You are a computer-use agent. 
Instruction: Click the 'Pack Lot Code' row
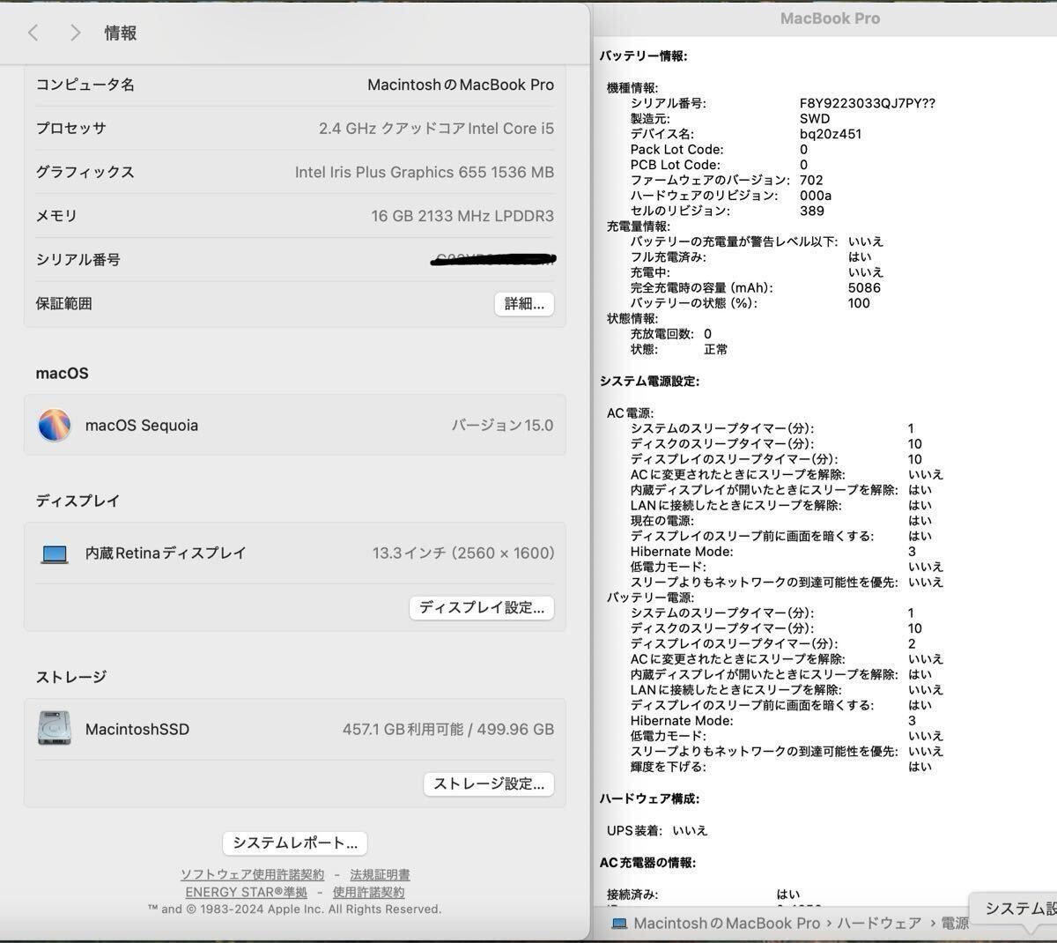coord(720,149)
